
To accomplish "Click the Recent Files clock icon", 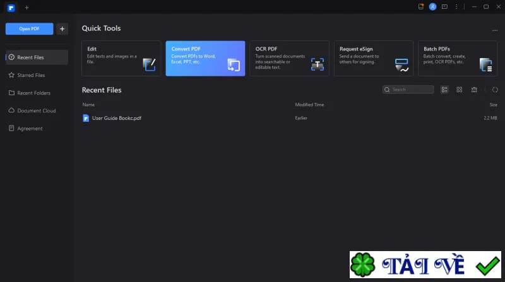I will (x=11, y=57).
